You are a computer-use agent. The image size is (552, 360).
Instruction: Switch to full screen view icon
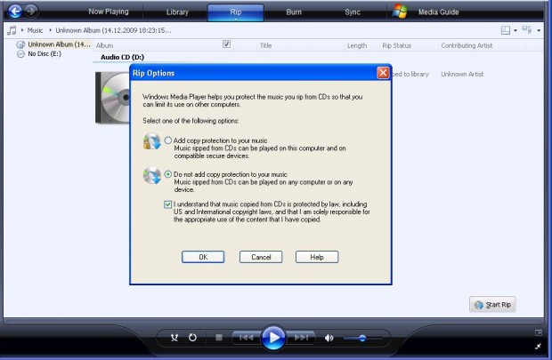click(x=539, y=332)
